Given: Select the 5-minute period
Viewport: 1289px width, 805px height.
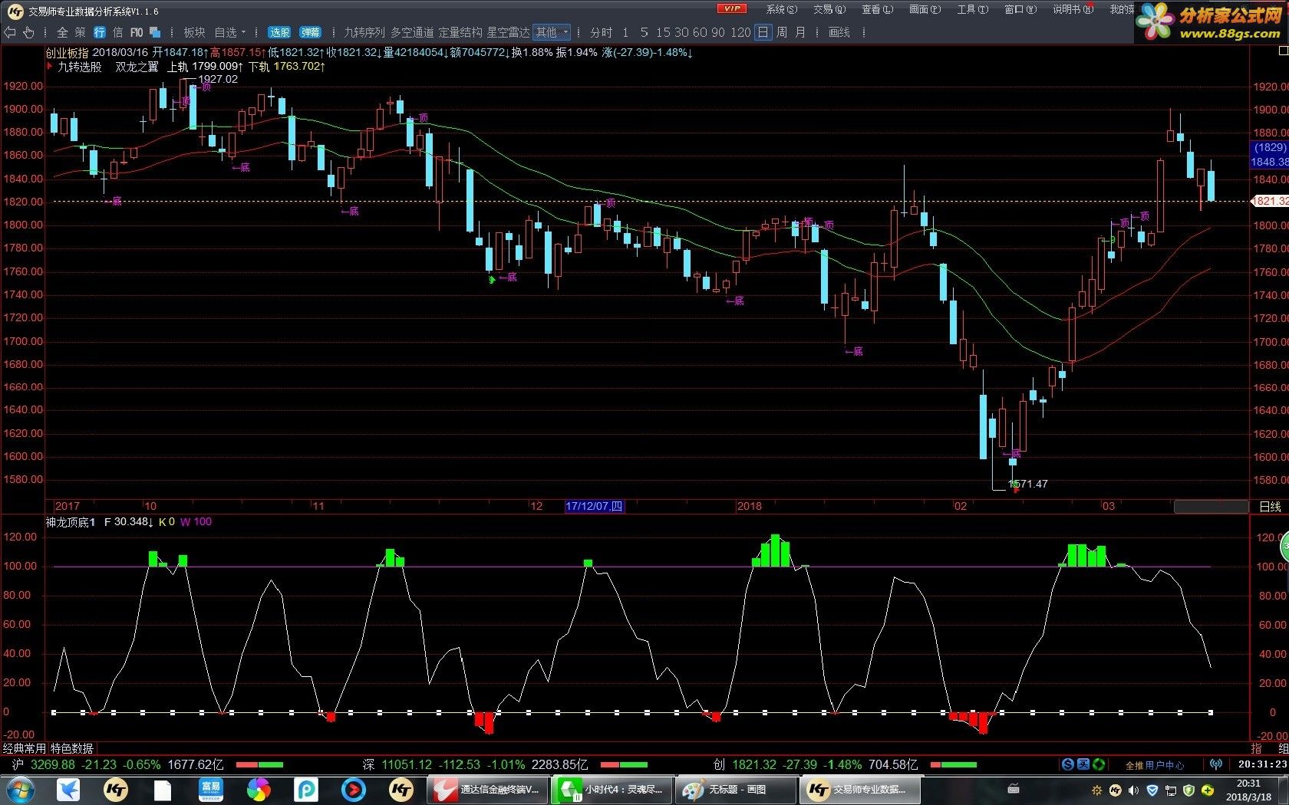Looking at the screenshot, I should point(644,32).
